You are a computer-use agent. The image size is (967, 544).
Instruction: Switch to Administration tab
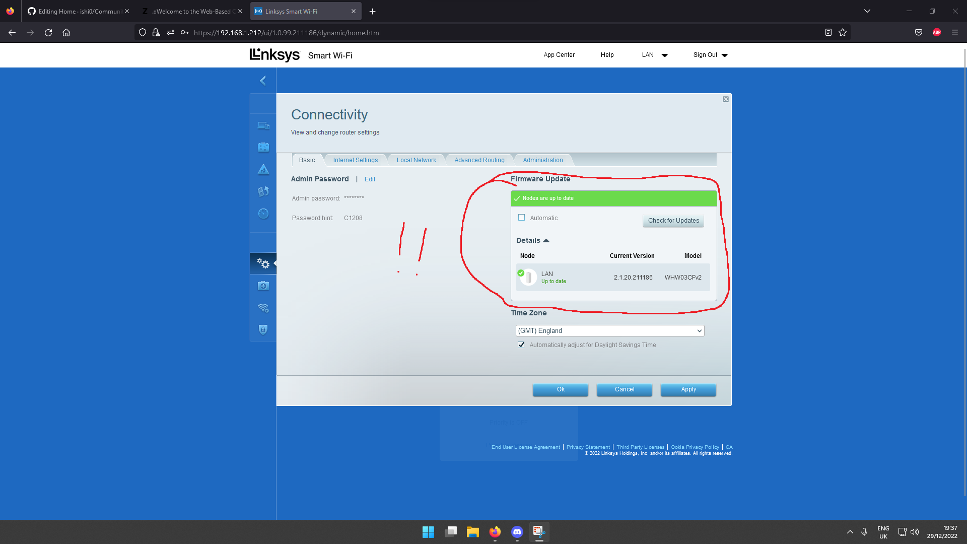pos(542,160)
